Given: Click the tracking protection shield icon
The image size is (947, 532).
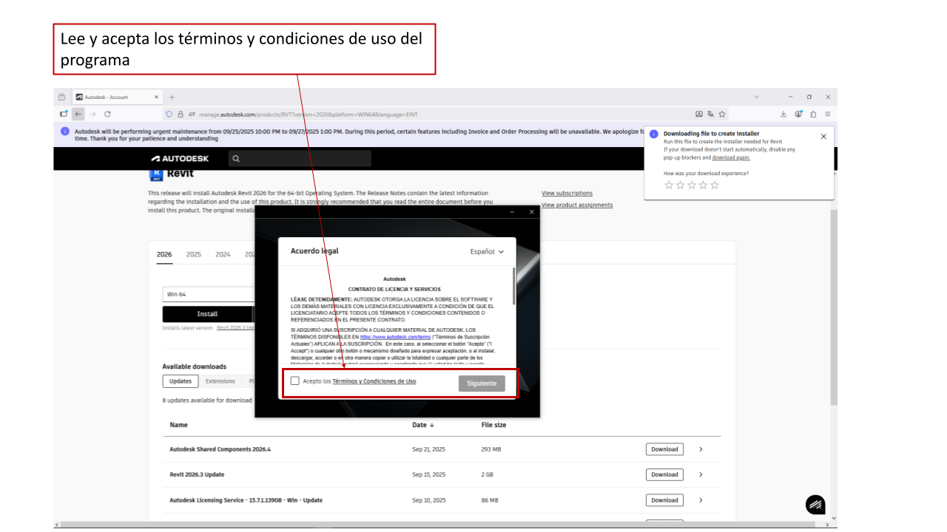Looking at the screenshot, I should 169,114.
